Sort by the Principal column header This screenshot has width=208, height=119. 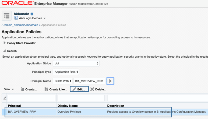[x=14, y=106]
